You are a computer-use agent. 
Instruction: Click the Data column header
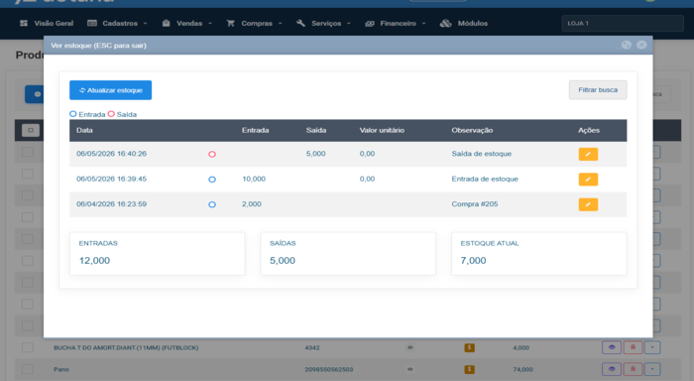84,130
